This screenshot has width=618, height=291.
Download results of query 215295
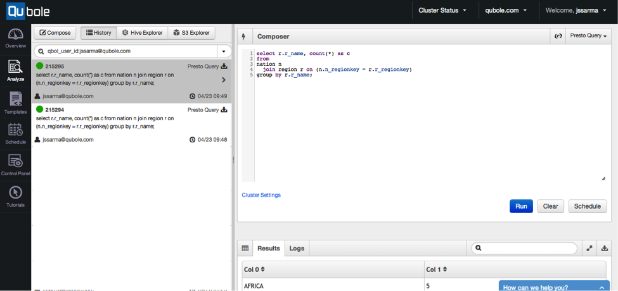coord(224,66)
